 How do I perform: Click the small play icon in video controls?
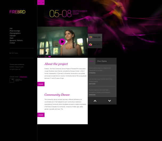39,57
